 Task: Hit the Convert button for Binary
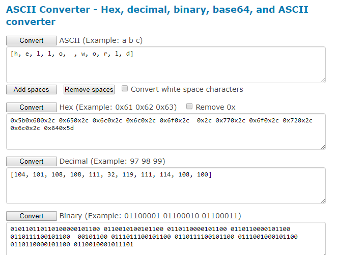coord(32,215)
